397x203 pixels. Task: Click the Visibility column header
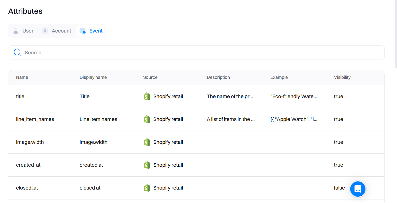point(342,77)
